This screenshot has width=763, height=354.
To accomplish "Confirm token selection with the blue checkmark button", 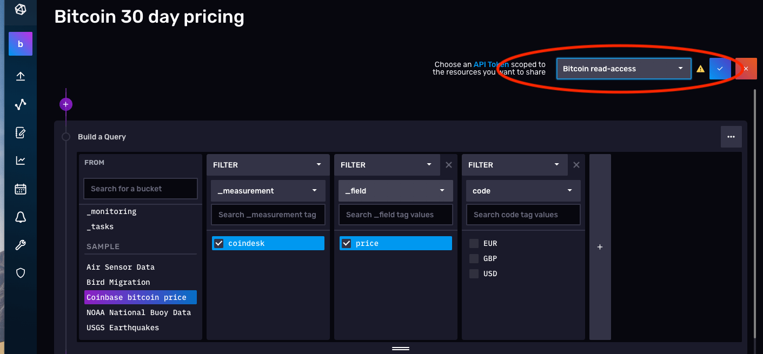I will click(x=720, y=69).
